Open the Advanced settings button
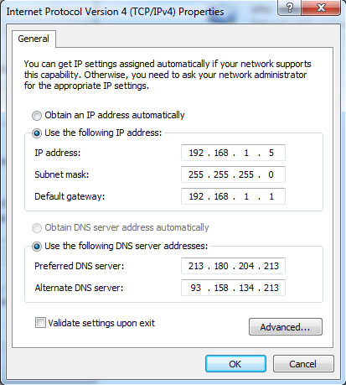The height and width of the screenshot is (385, 346). (x=286, y=326)
